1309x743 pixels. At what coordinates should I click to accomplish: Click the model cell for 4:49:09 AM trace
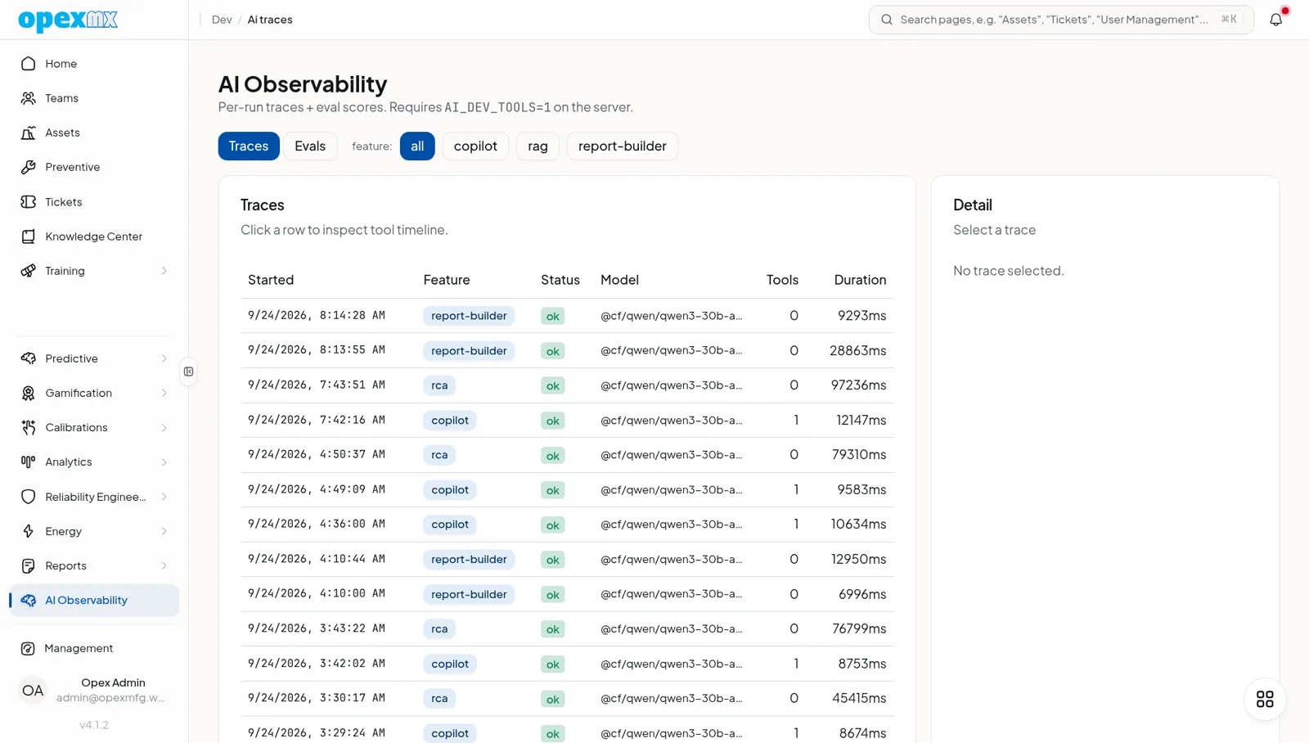pyautogui.click(x=672, y=489)
